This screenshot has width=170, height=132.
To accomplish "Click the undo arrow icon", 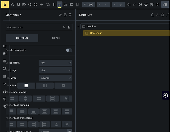I will (129, 4).
